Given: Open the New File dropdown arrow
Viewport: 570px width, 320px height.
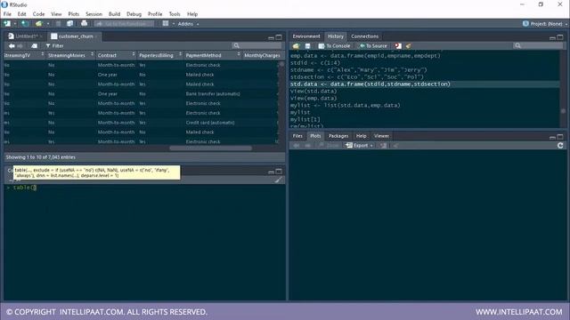Looking at the screenshot, I should pyautogui.click(x=15, y=24).
